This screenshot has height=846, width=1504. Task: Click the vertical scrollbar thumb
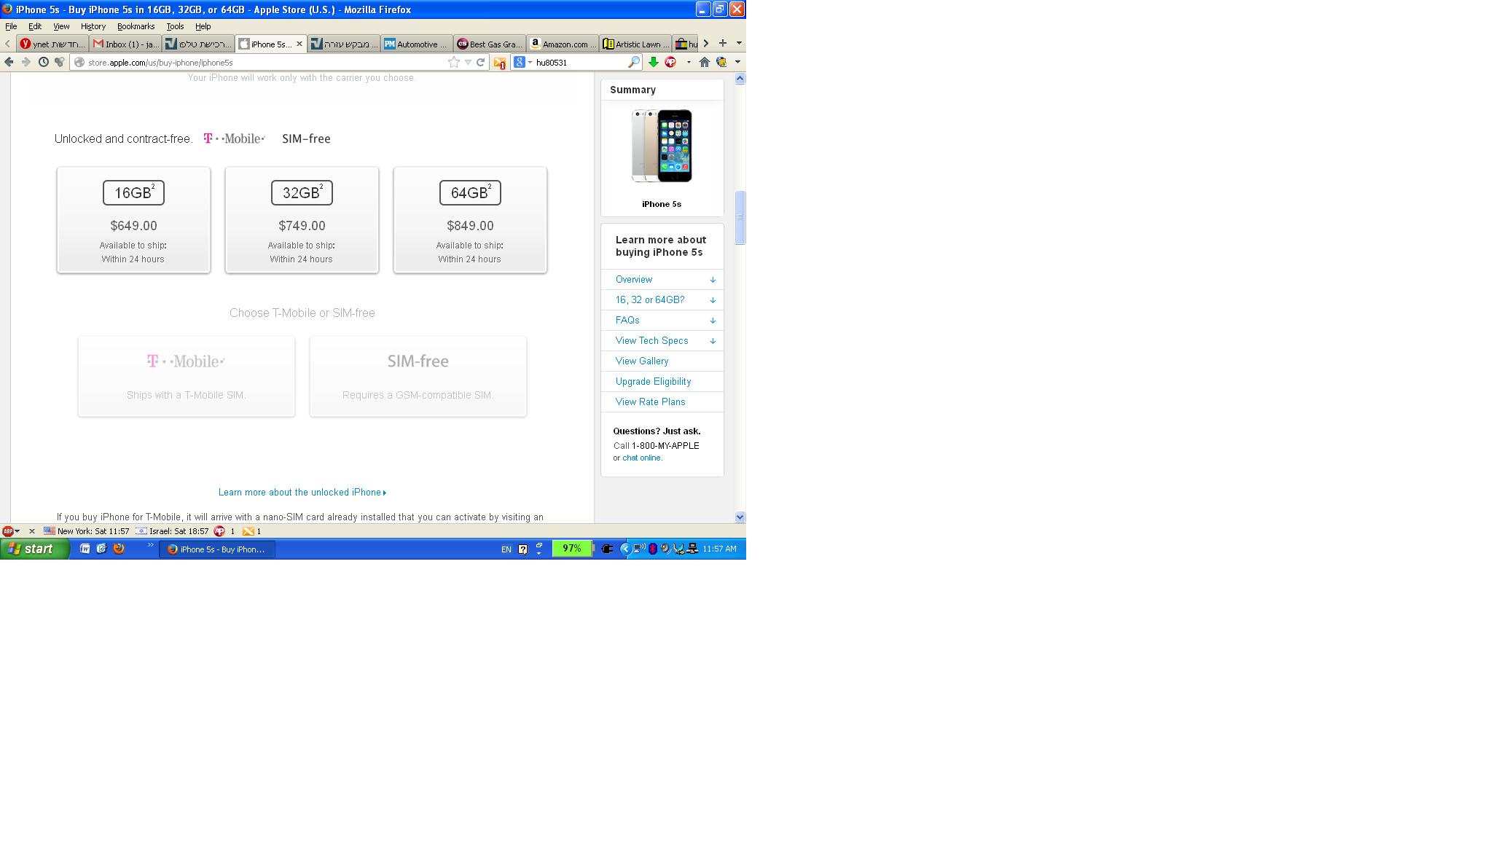(x=740, y=217)
